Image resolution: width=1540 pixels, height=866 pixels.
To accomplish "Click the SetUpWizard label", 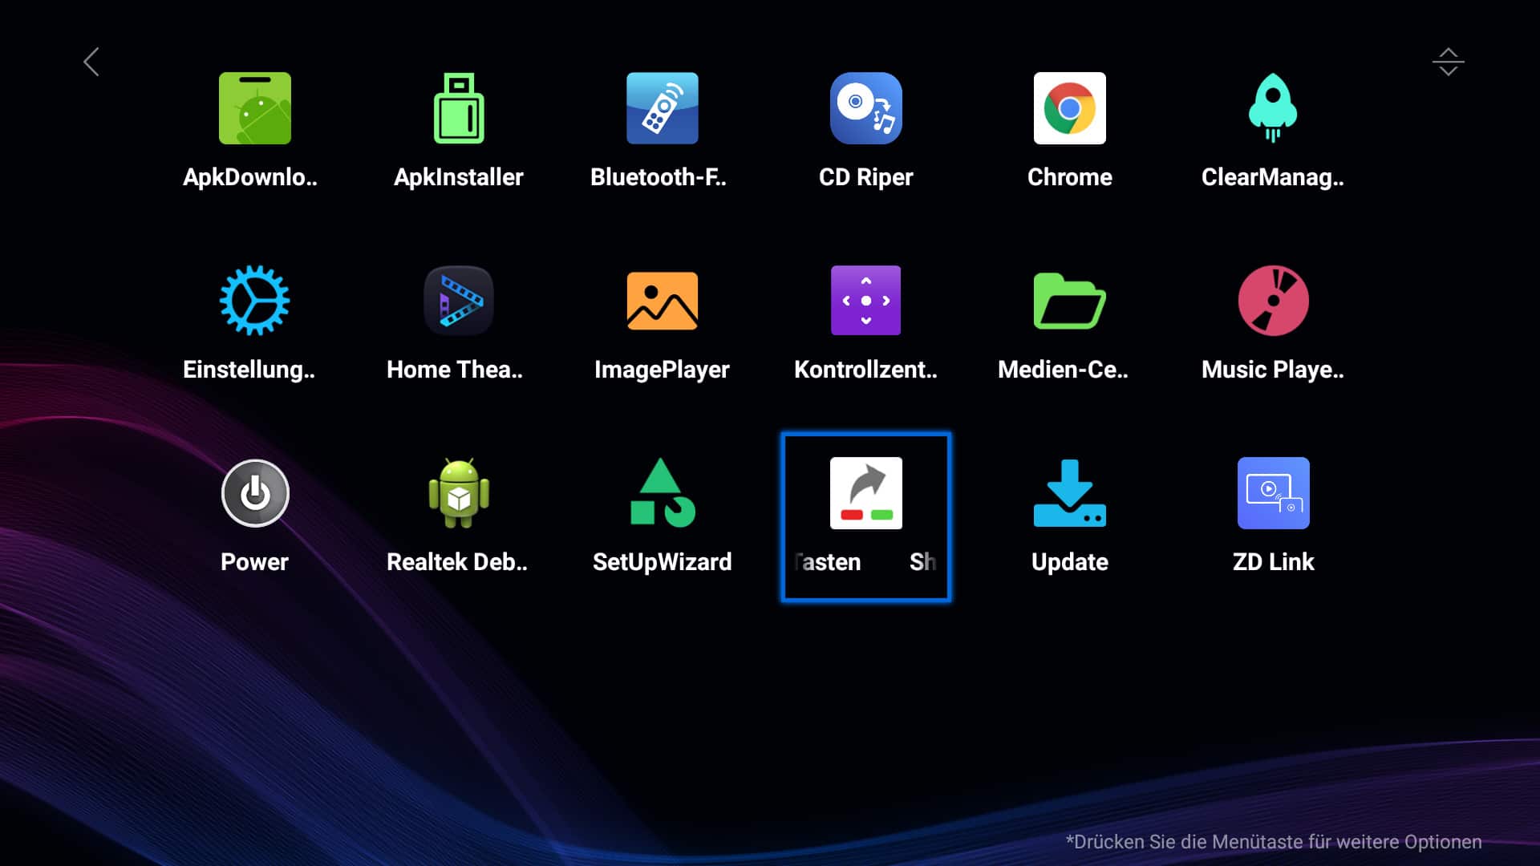I will pyautogui.click(x=662, y=562).
